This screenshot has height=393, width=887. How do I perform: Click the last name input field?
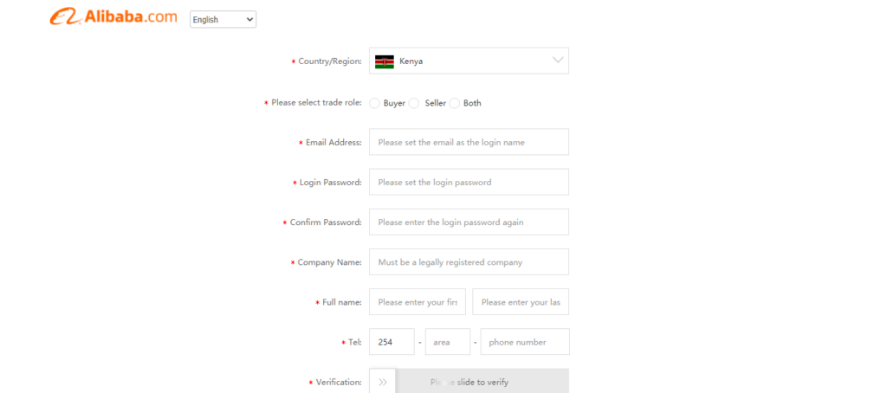pos(521,302)
